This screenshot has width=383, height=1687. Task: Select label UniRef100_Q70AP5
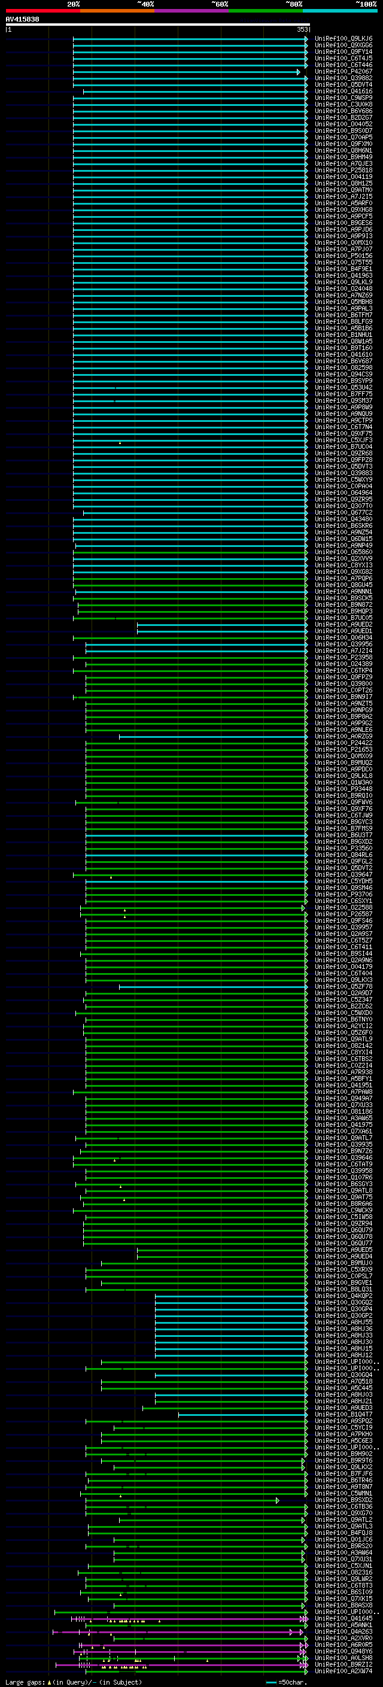(x=344, y=138)
